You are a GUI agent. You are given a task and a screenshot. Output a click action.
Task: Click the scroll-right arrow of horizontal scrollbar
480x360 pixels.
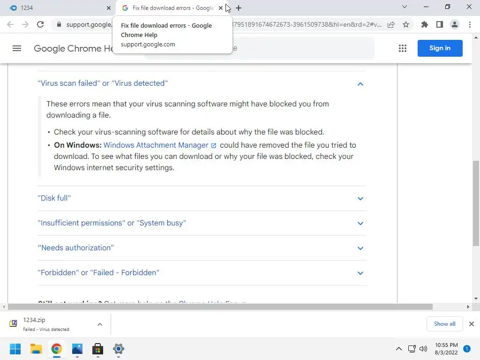[x=468, y=307]
